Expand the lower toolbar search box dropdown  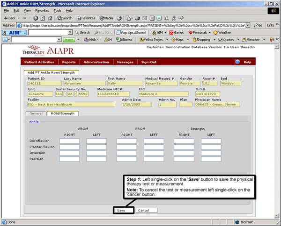[x=59, y=40]
